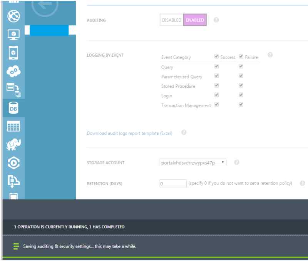Select the highlighted database item in the list
This screenshot has width=308, height=261.
tap(49, 30)
